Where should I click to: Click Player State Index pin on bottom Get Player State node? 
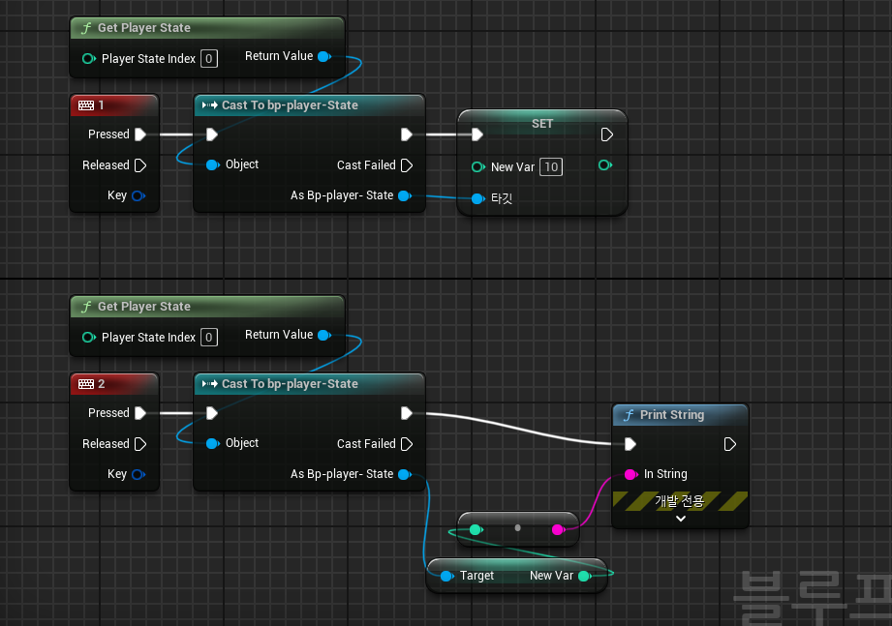(89, 338)
